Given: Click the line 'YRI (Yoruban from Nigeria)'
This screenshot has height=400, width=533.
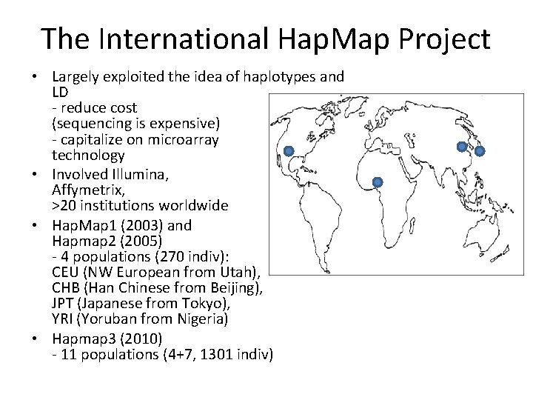Looking at the screenshot, I should pyautogui.click(x=140, y=319).
